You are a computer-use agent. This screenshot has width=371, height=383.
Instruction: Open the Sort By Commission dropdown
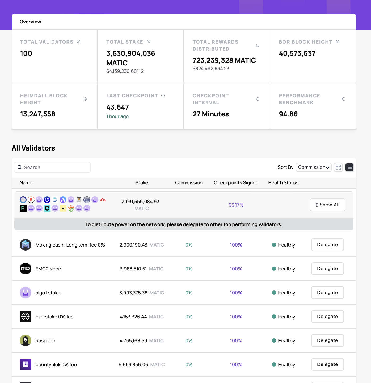[x=314, y=167]
